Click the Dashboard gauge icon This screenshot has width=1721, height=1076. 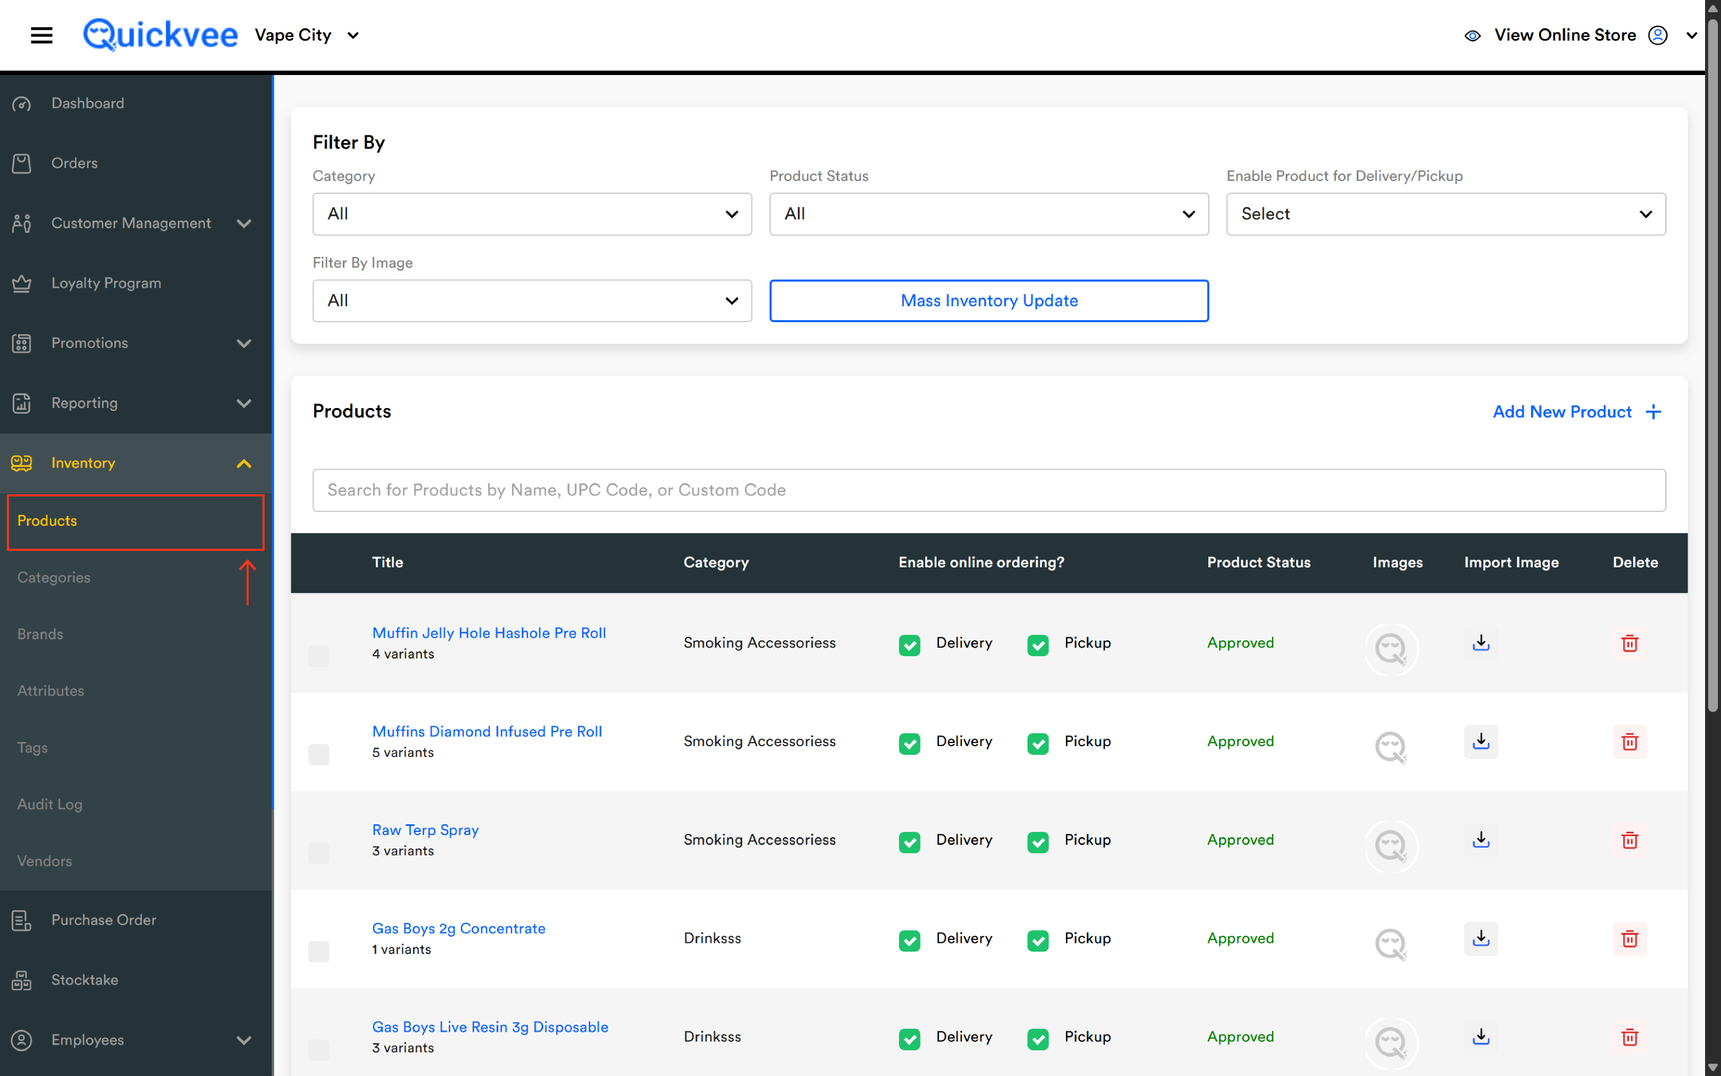tap(22, 104)
